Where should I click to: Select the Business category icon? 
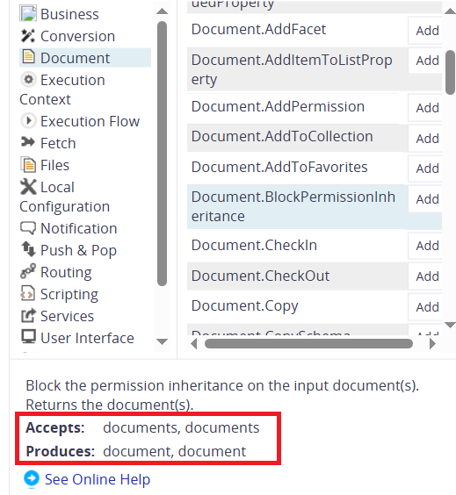click(28, 13)
